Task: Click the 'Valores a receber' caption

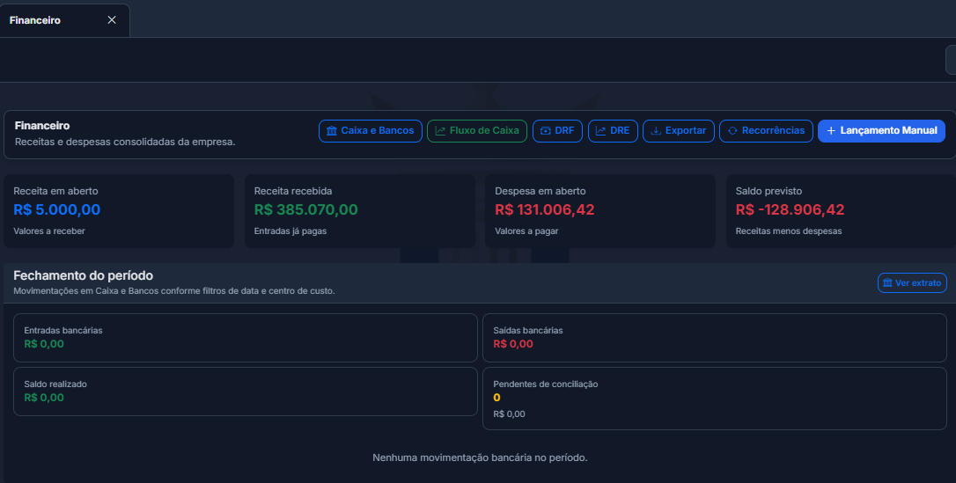Action: click(x=49, y=231)
